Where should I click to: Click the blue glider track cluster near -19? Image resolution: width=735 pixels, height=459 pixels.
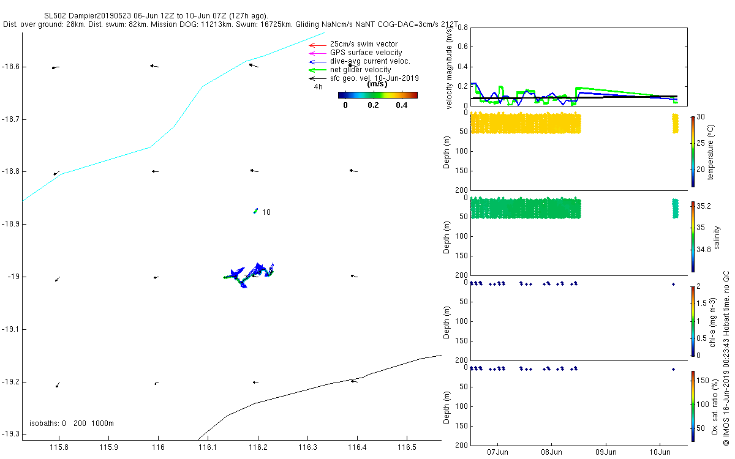249,274
